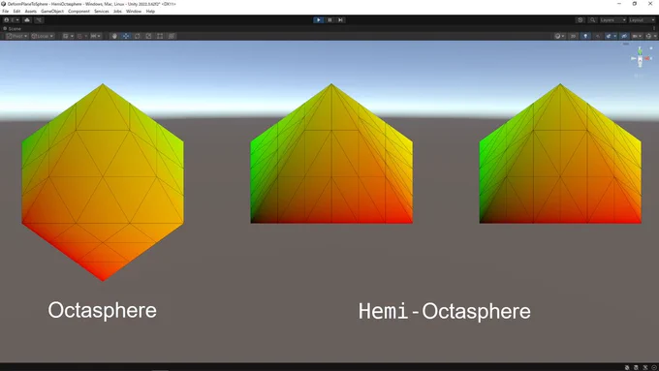The image size is (659, 371).
Task: Open the Assets menu
Action: 31,12
